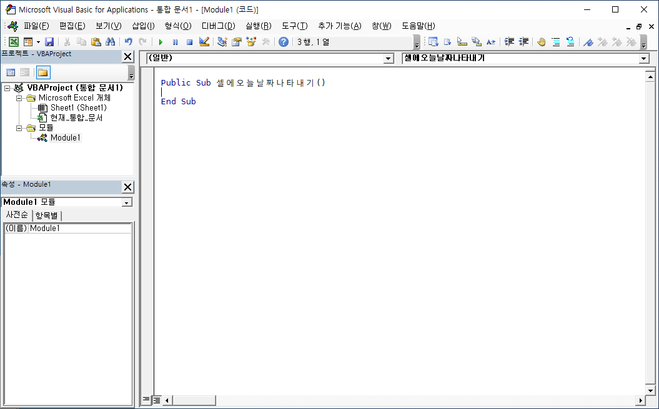Open the Insert object dropdown arrow
This screenshot has height=409, width=659.
point(38,42)
